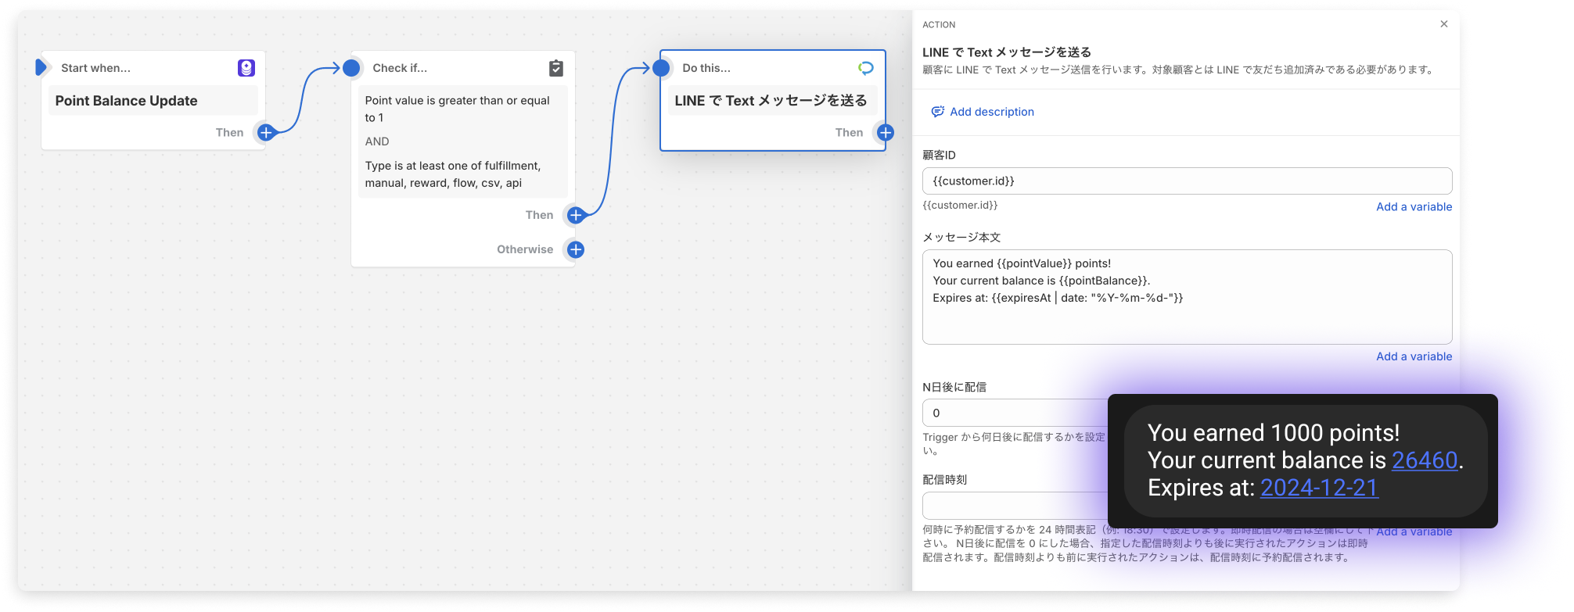The height and width of the screenshot is (612, 1574).
Task: Add step after Point Balance Update Then
Action: point(266,133)
